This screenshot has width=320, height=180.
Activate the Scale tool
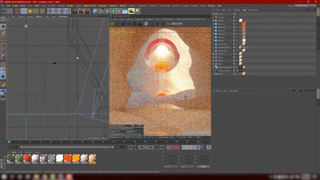[30, 11]
